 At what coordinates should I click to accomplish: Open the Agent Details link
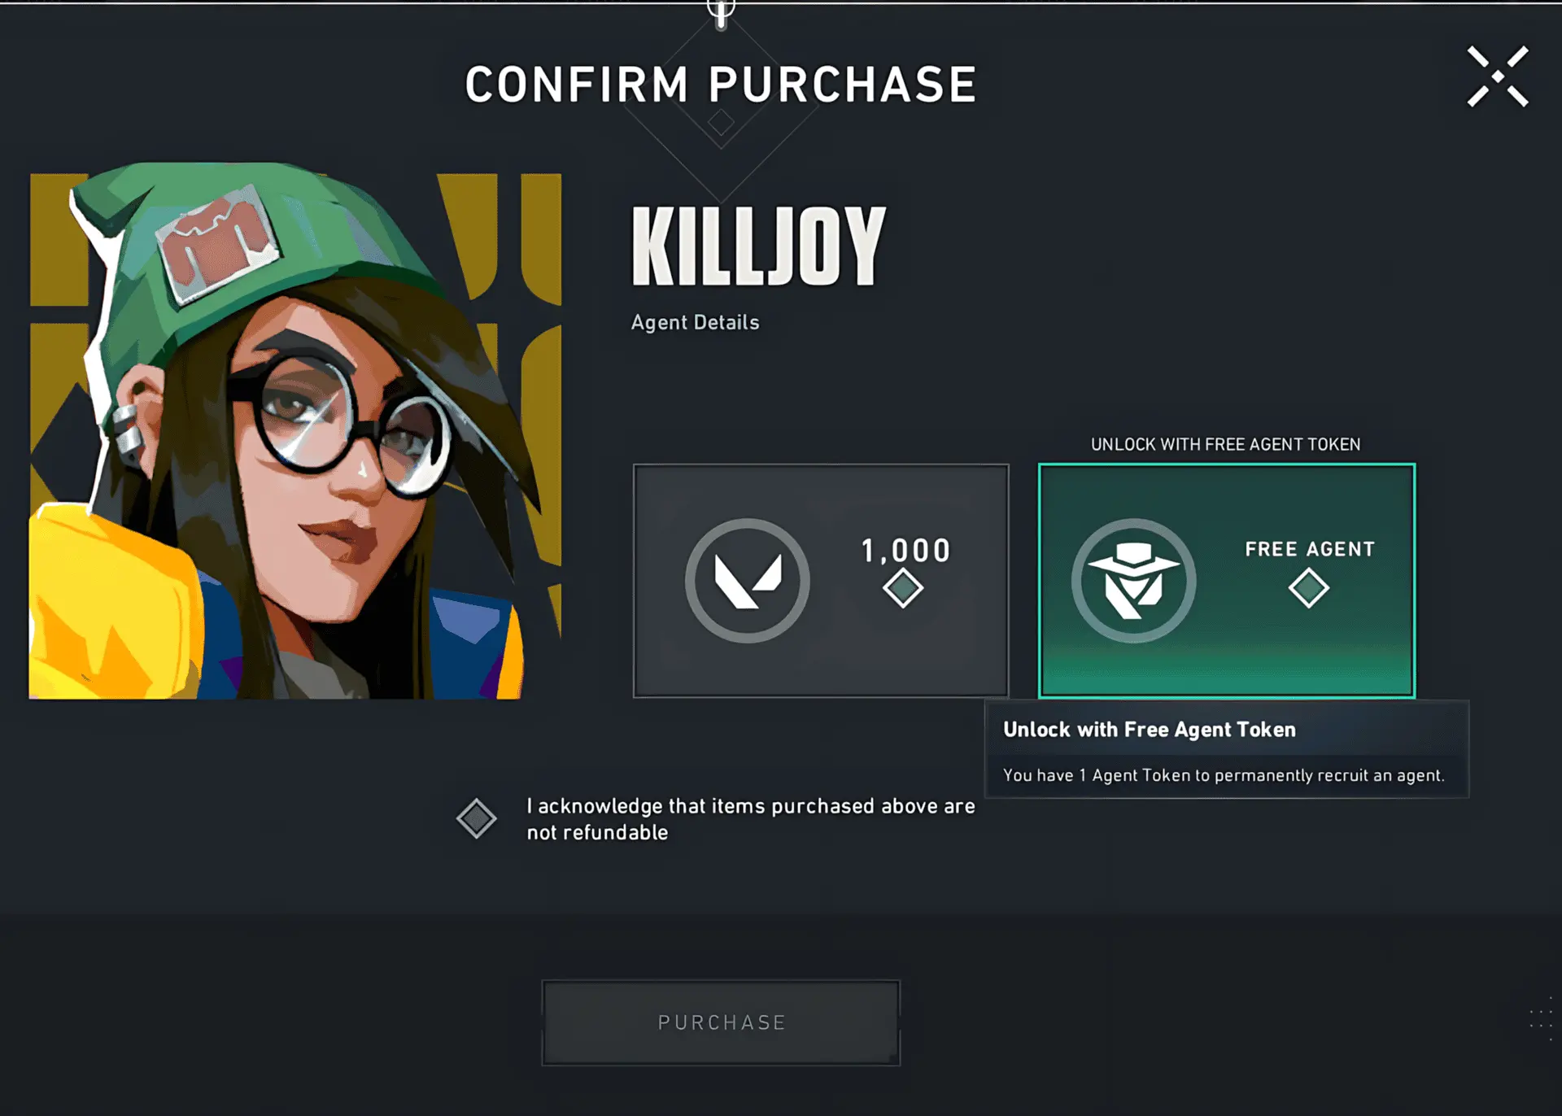[696, 322]
